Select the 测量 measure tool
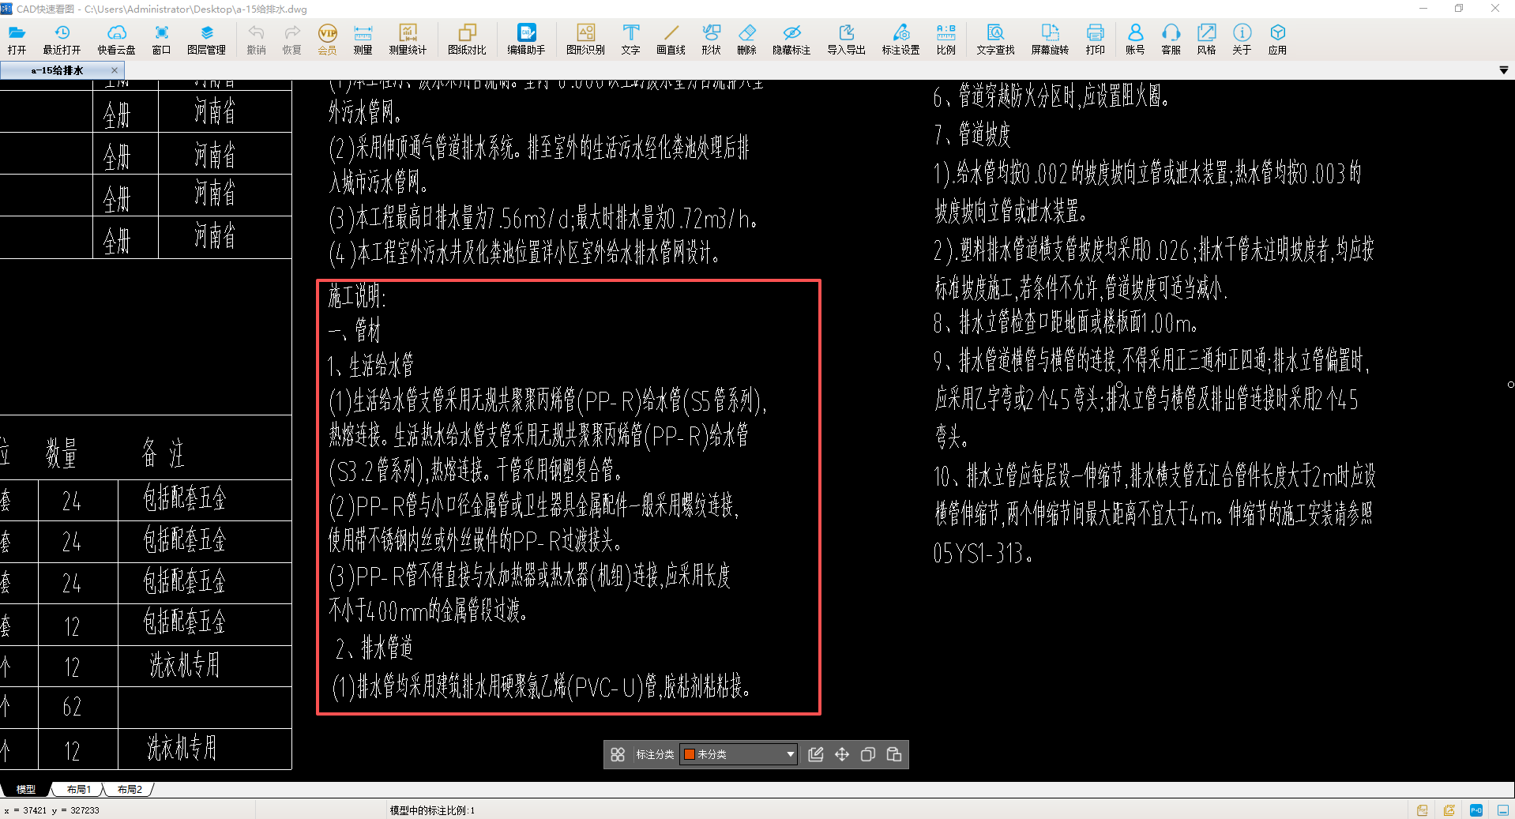This screenshot has height=819, width=1515. coord(363,39)
